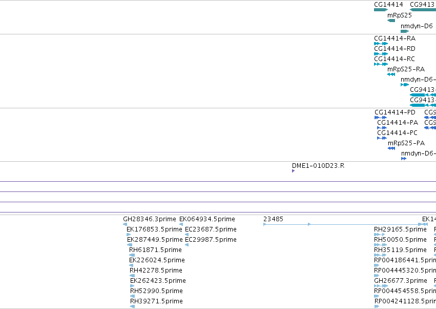Select the CG14414-PA protein label
The height and width of the screenshot is (309, 436).
(x=398, y=123)
